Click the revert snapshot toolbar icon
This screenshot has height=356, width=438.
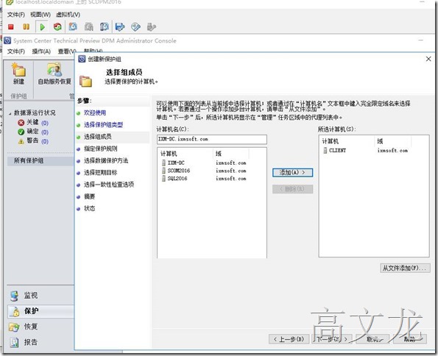point(89,26)
